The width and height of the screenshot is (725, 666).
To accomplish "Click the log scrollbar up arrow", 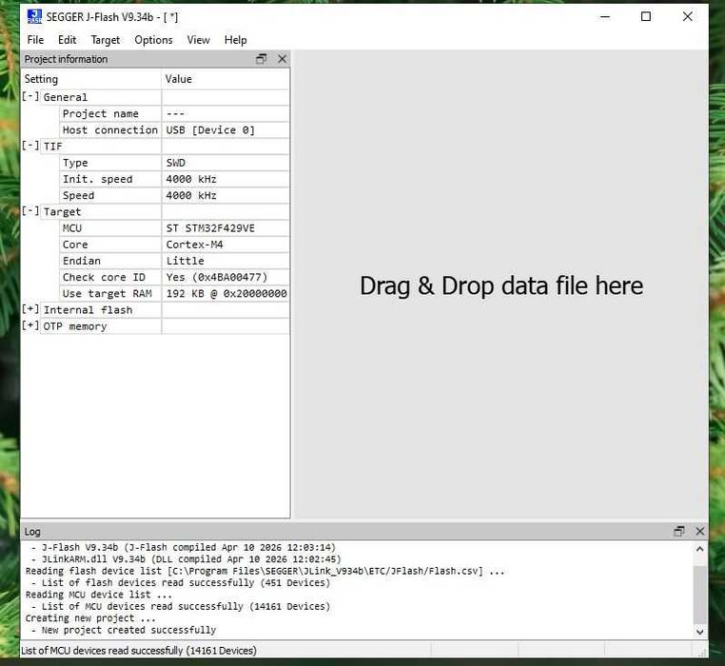I will coord(700,550).
